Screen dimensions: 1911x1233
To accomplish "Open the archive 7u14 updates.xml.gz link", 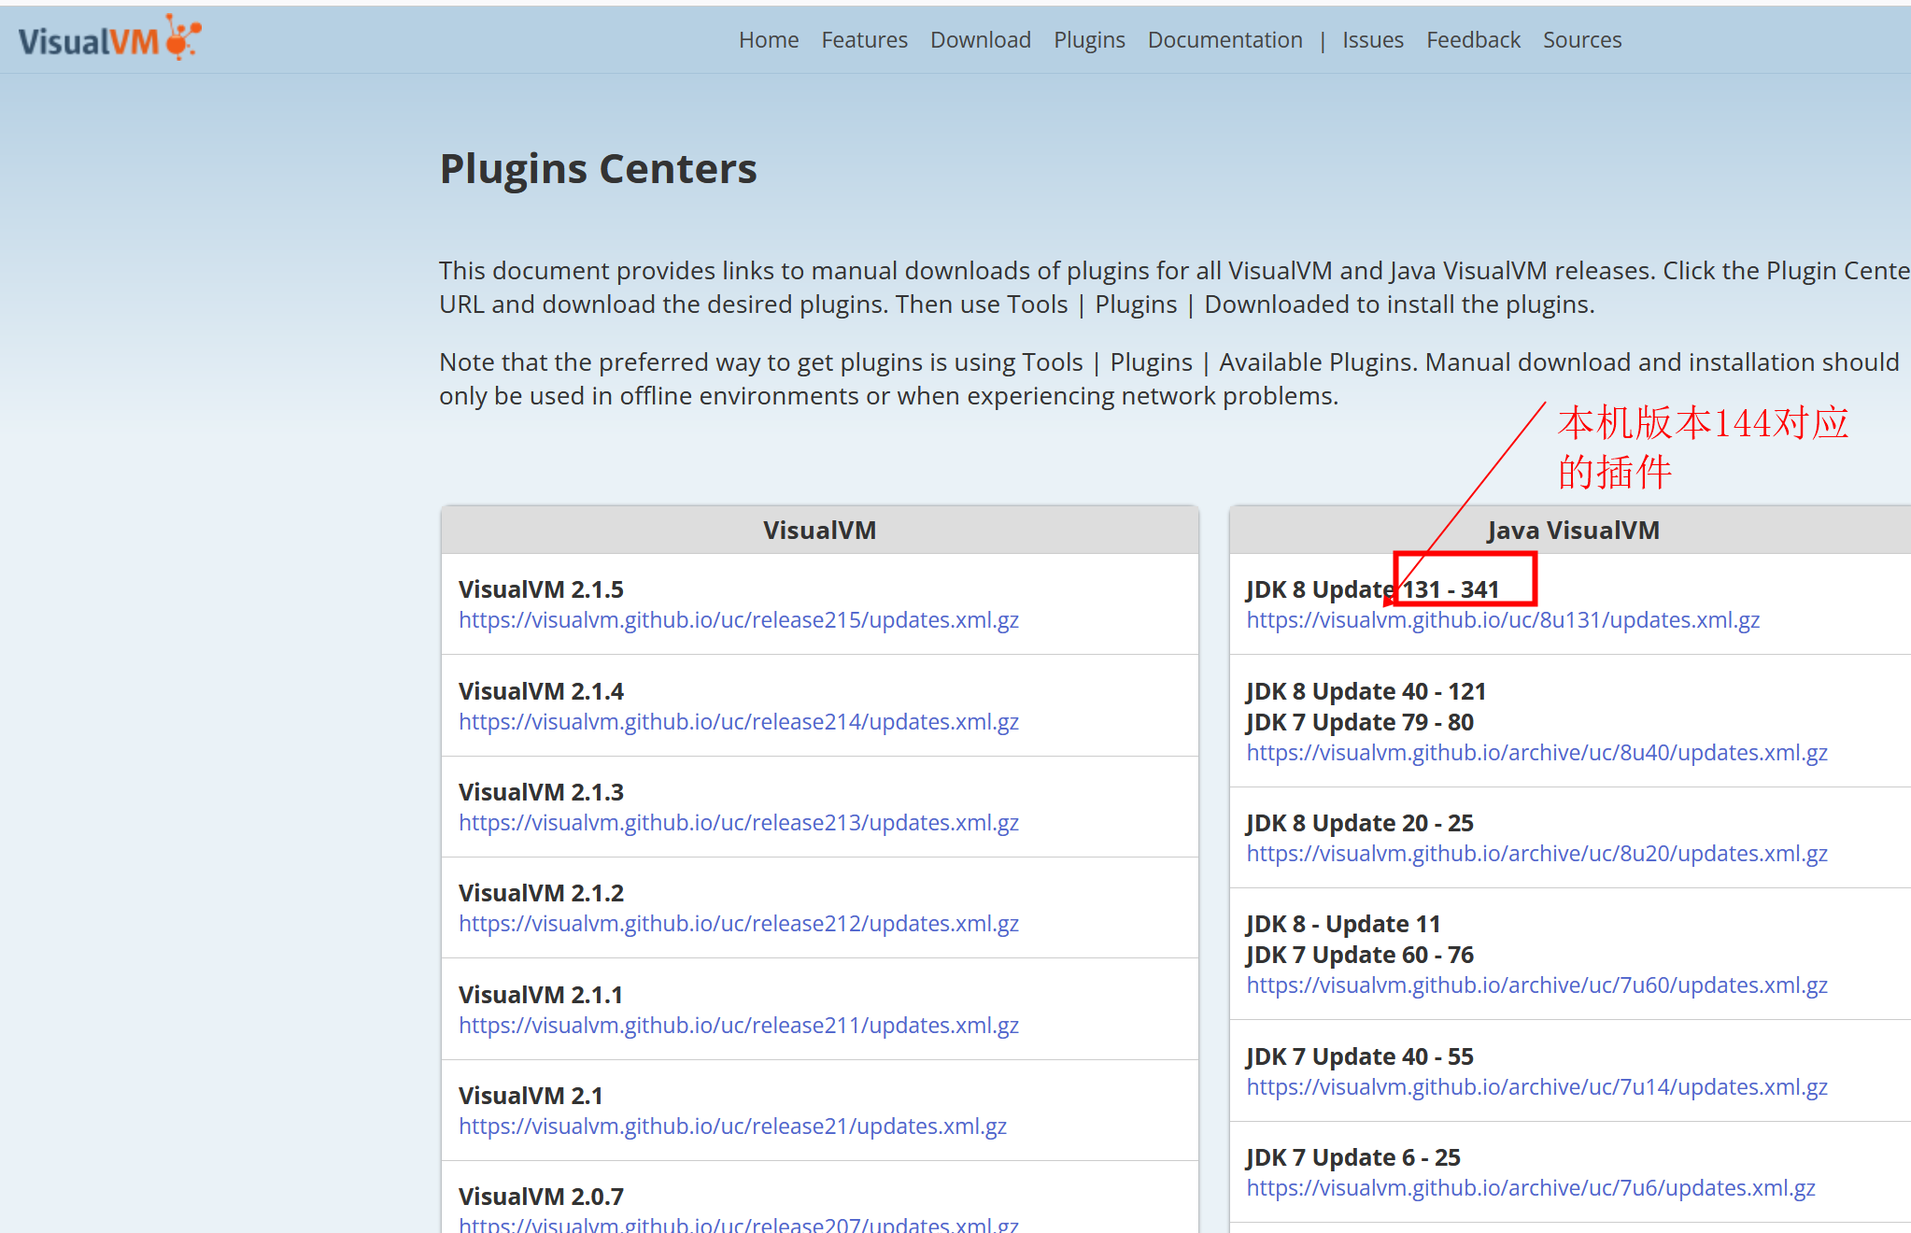I will click(x=1537, y=1087).
